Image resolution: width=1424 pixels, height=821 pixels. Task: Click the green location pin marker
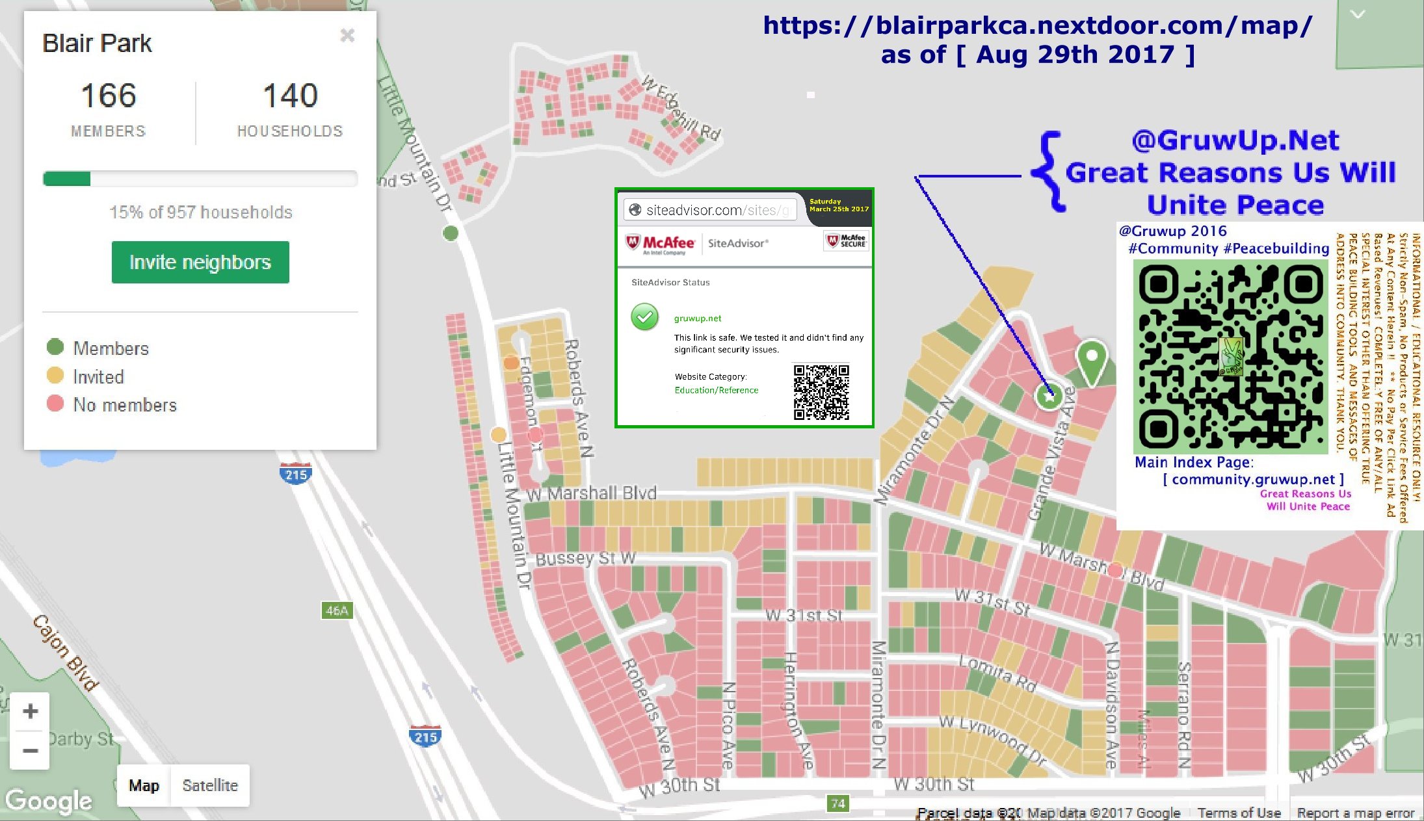pos(1092,363)
